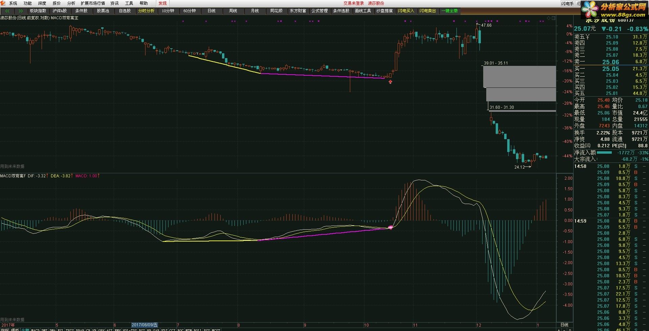The height and width of the screenshot is (331, 649).
Task: Click the 47.66 high price label
Action: click(x=486, y=25)
